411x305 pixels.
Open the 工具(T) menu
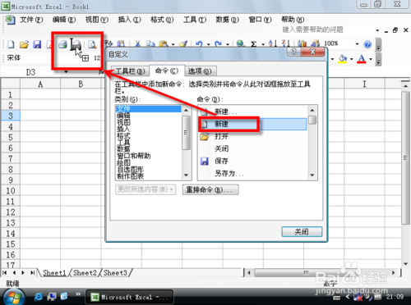(x=195, y=20)
